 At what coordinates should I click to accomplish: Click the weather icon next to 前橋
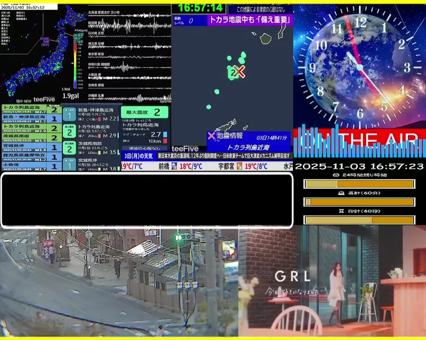174,166
